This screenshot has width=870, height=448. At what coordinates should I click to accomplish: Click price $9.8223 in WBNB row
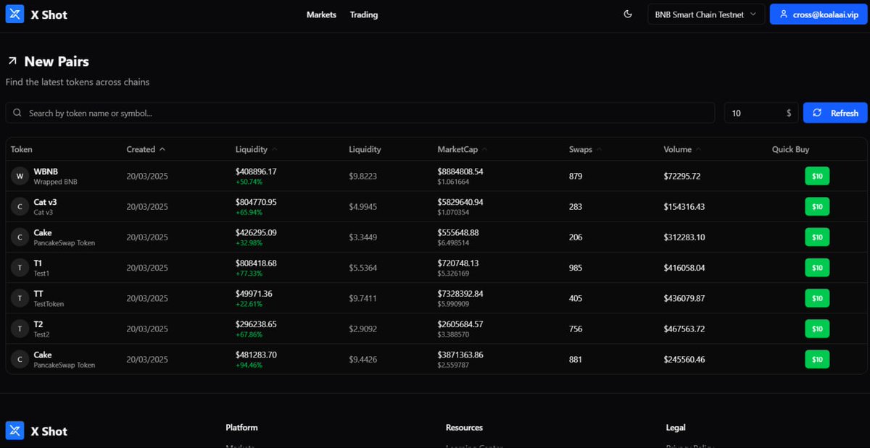click(x=362, y=176)
